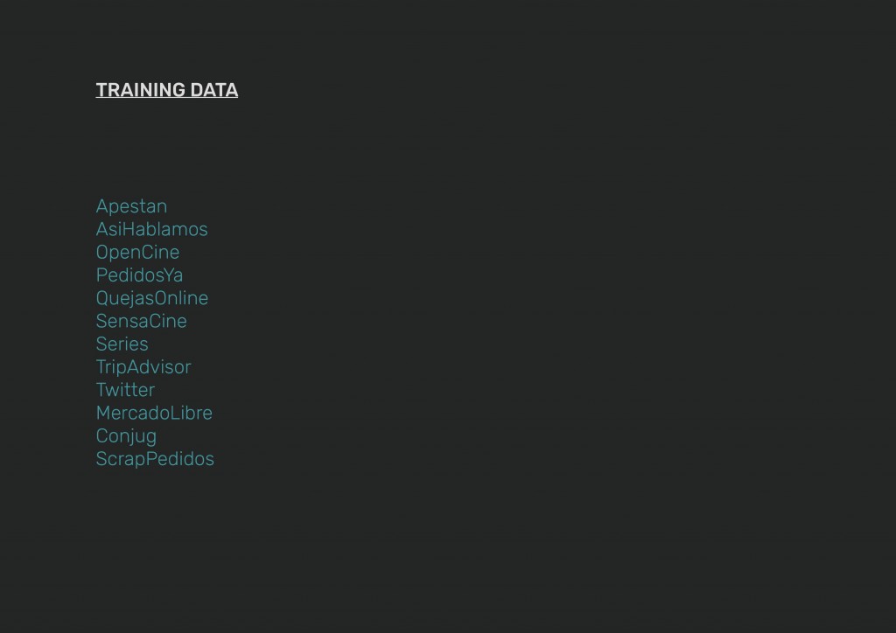The width and height of the screenshot is (896, 633).
Task: Navigate to the MercadoLibre dataset
Action: [154, 413]
